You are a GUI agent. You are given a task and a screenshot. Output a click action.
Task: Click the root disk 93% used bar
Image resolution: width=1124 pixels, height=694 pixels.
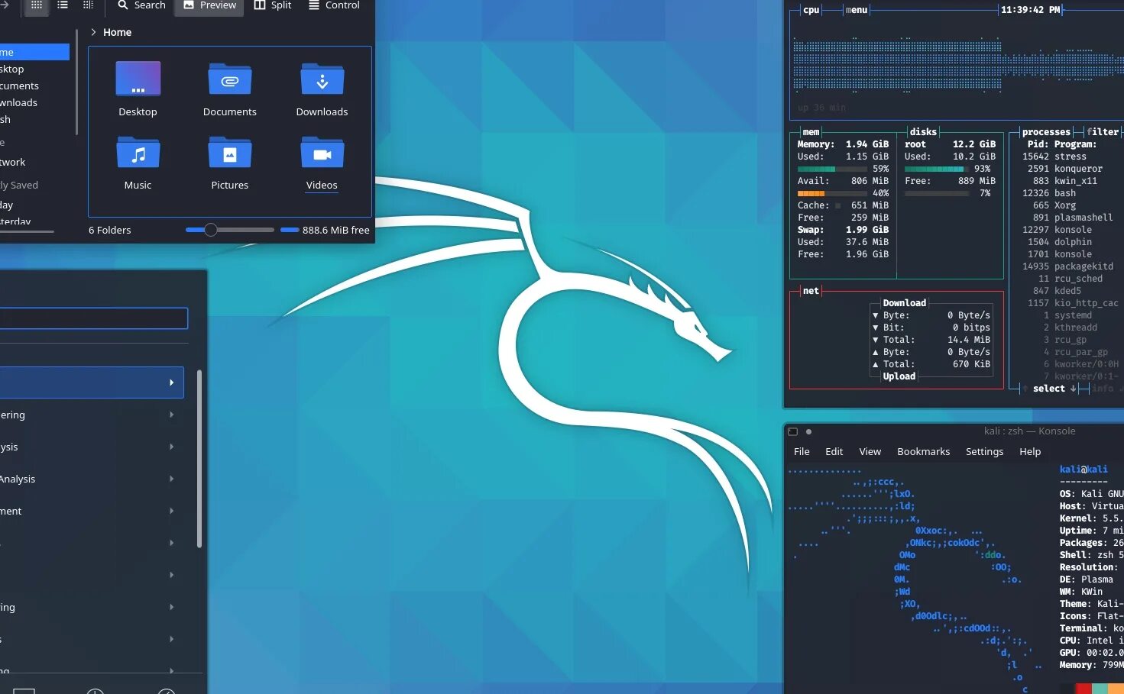(937, 169)
